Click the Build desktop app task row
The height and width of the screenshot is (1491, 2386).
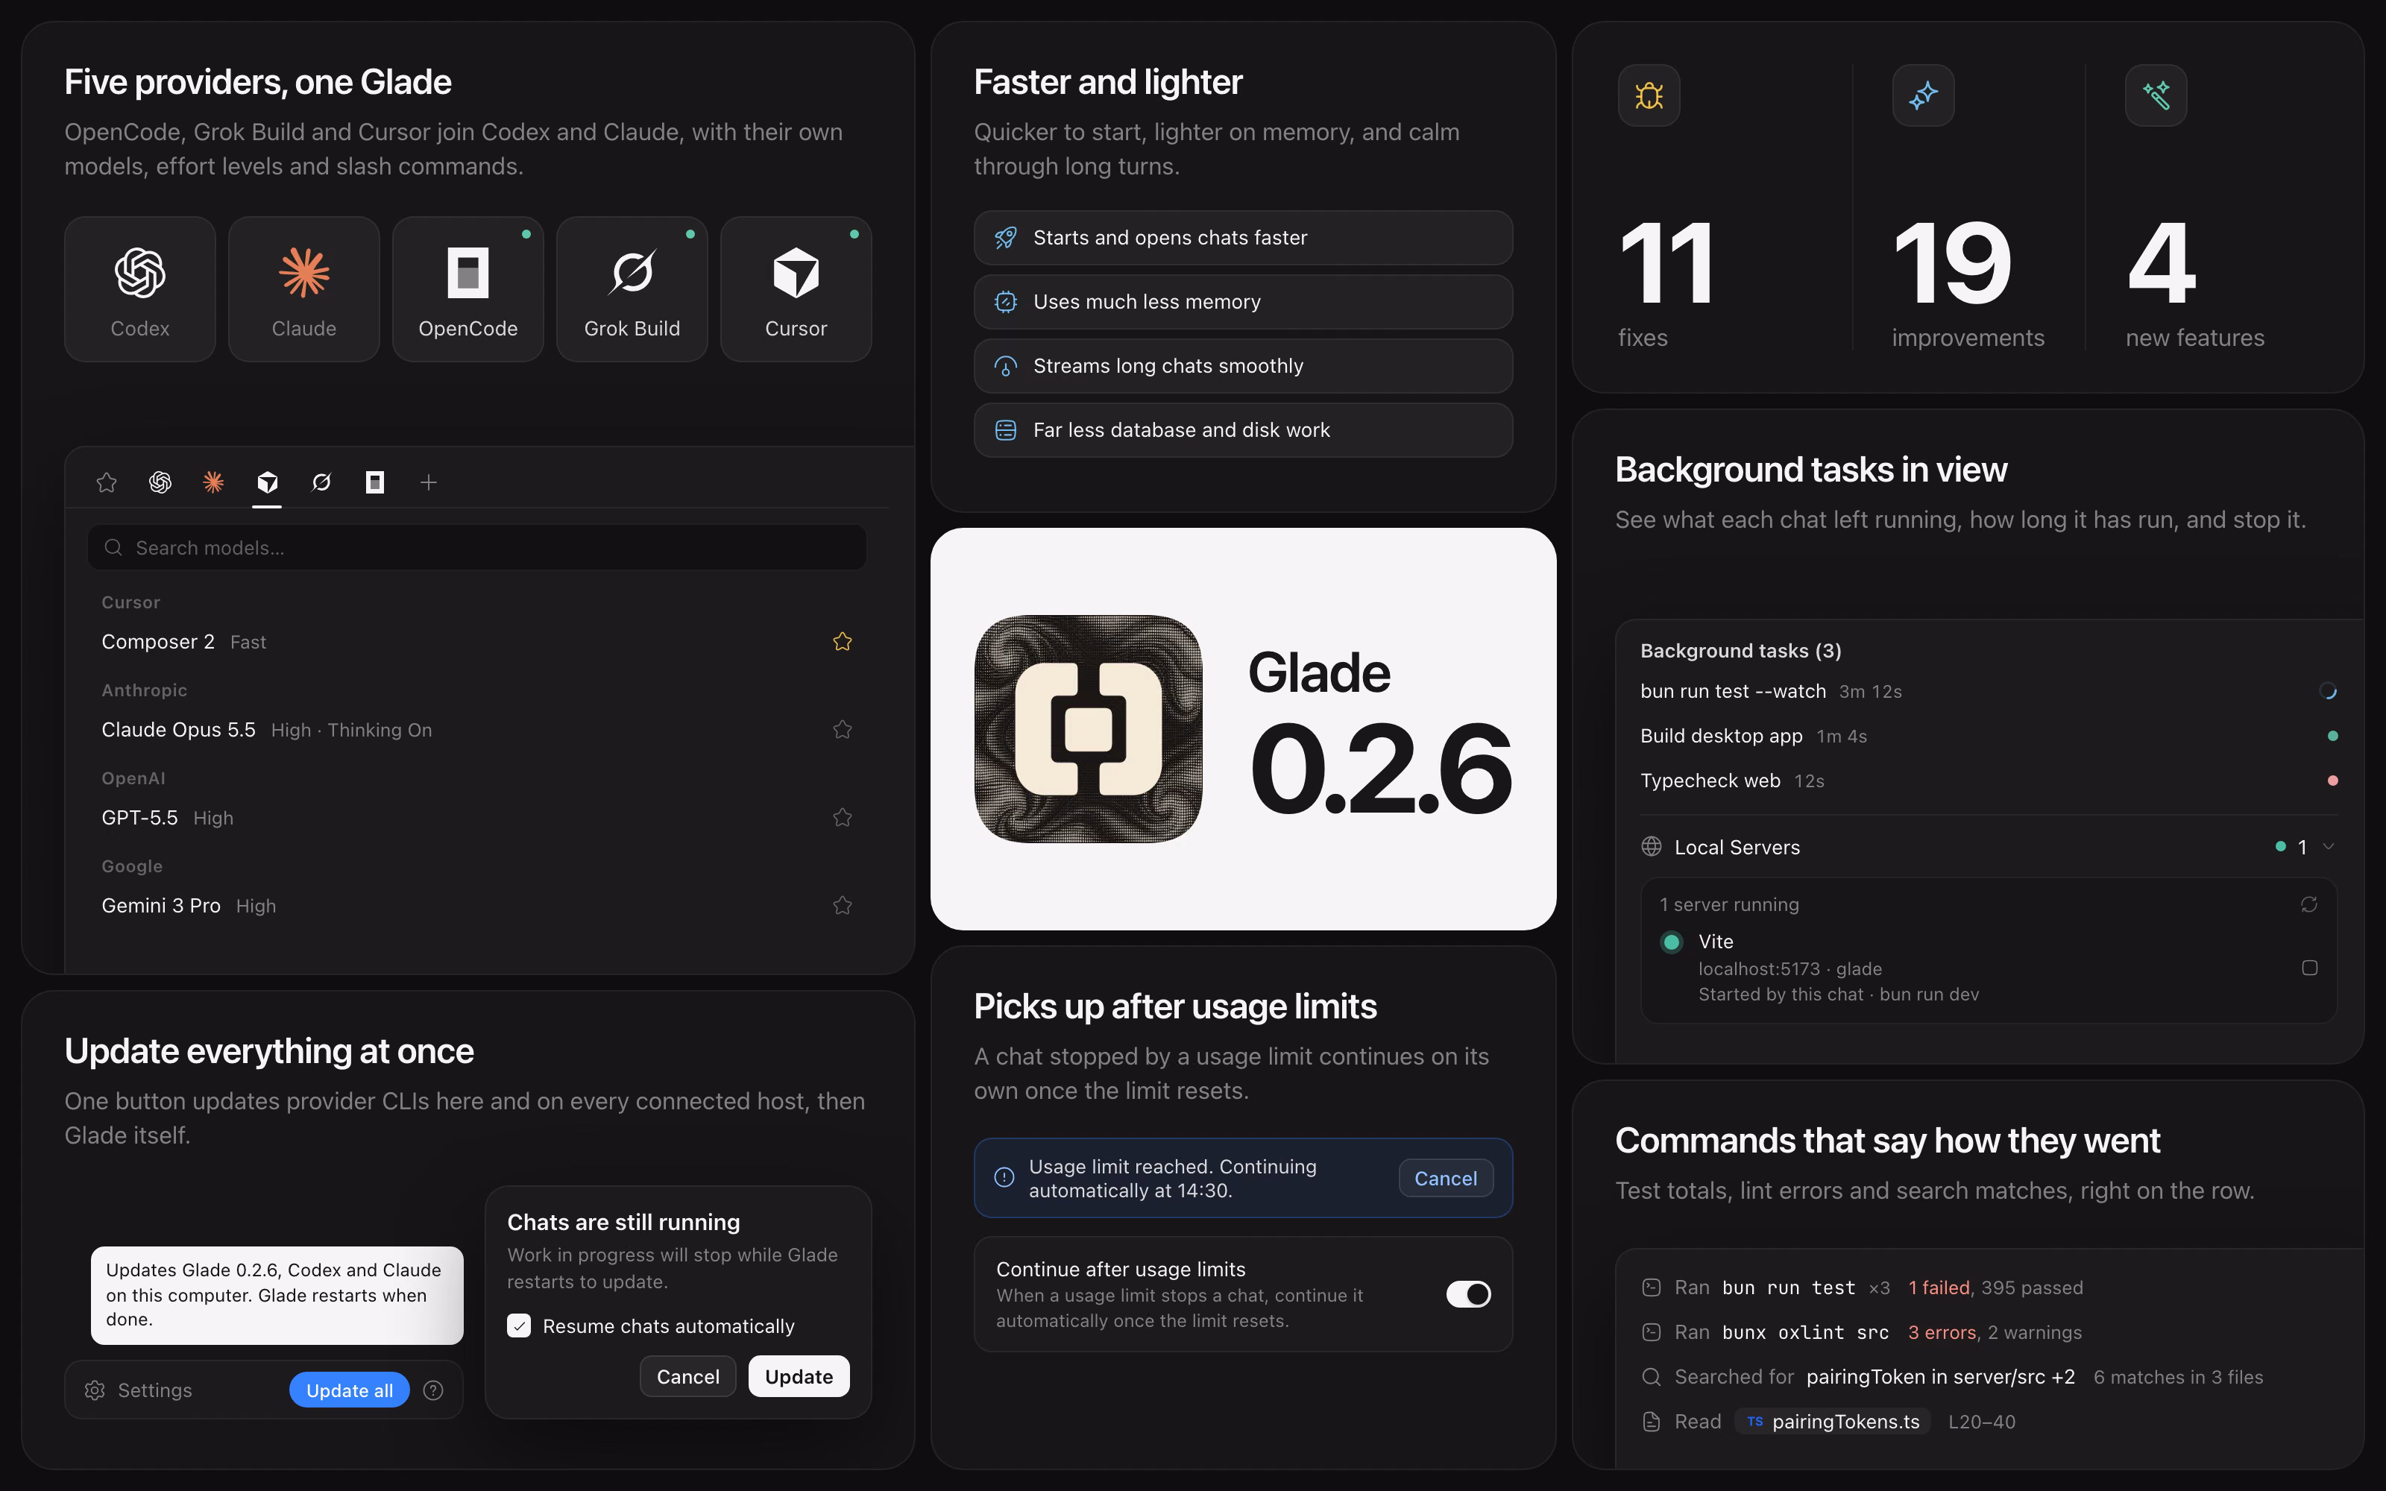click(x=1989, y=736)
